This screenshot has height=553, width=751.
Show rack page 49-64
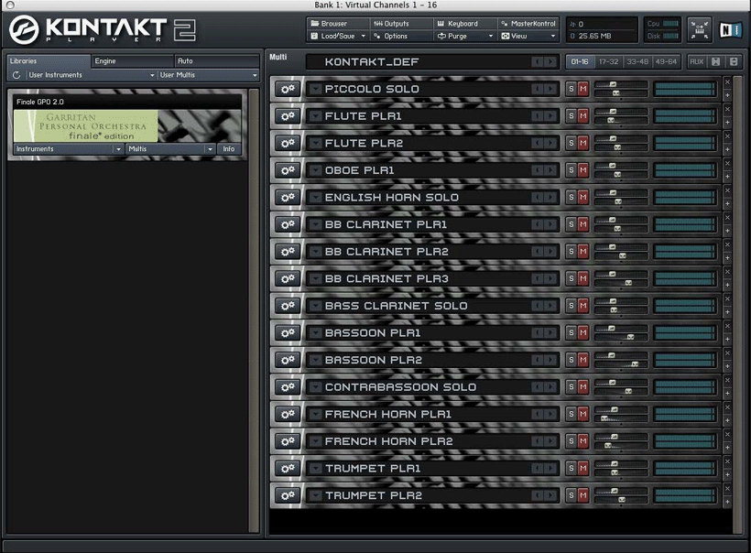click(x=666, y=61)
